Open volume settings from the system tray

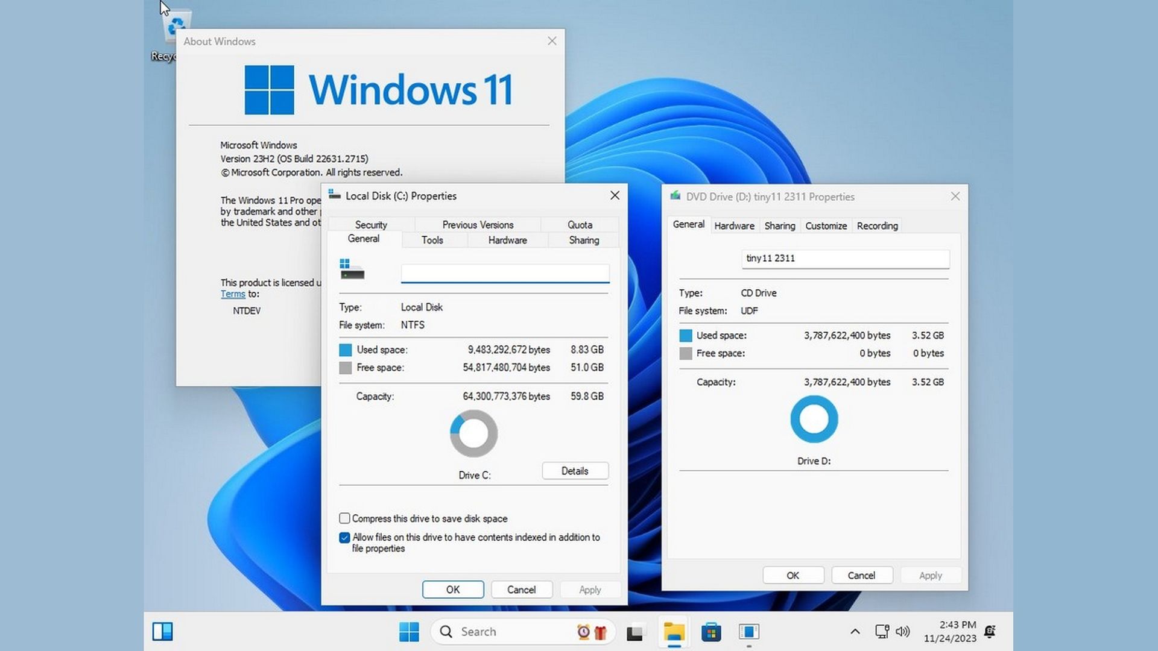903,631
